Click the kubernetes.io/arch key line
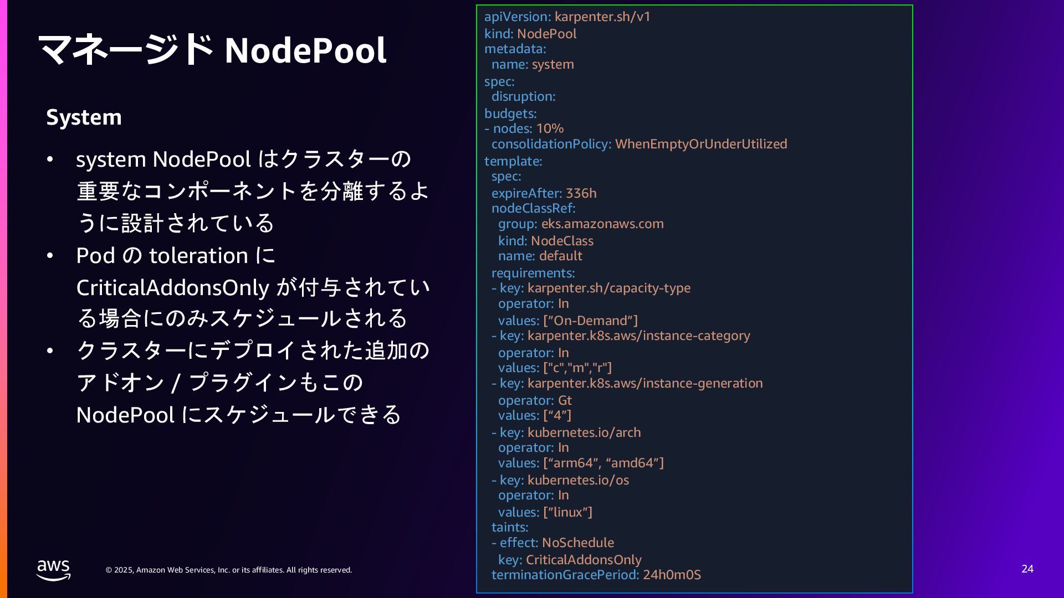 click(566, 432)
